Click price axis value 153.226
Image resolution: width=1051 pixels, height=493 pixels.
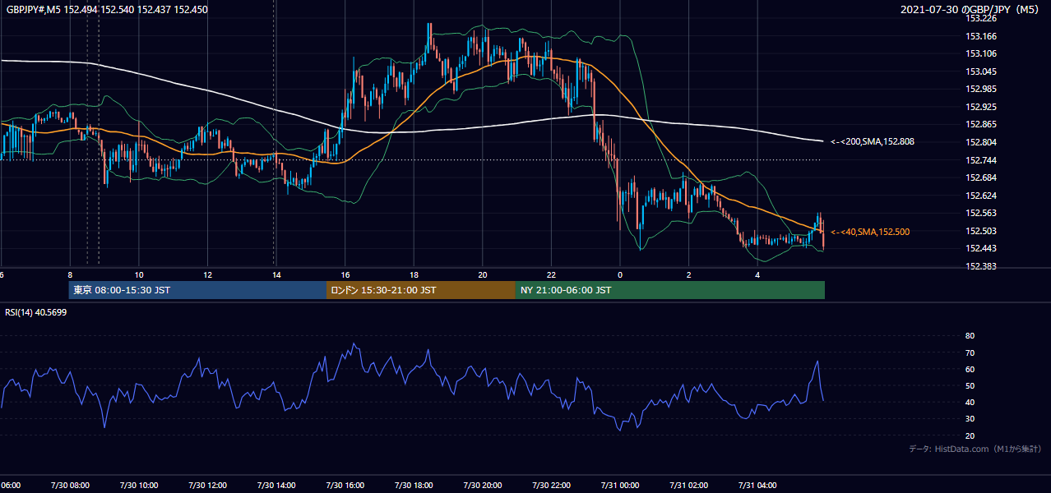[981, 18]
